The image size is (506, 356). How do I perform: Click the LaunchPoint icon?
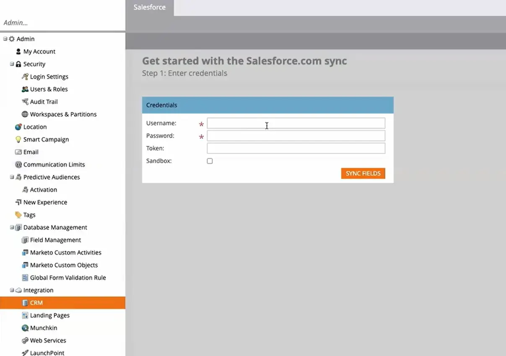[x=25, y=353]
